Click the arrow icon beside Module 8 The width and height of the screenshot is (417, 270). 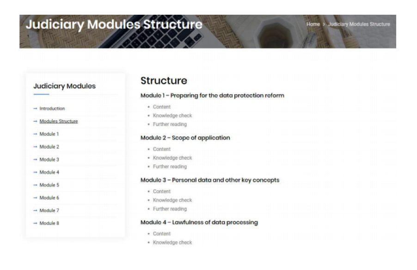click(x=36, y=223)
